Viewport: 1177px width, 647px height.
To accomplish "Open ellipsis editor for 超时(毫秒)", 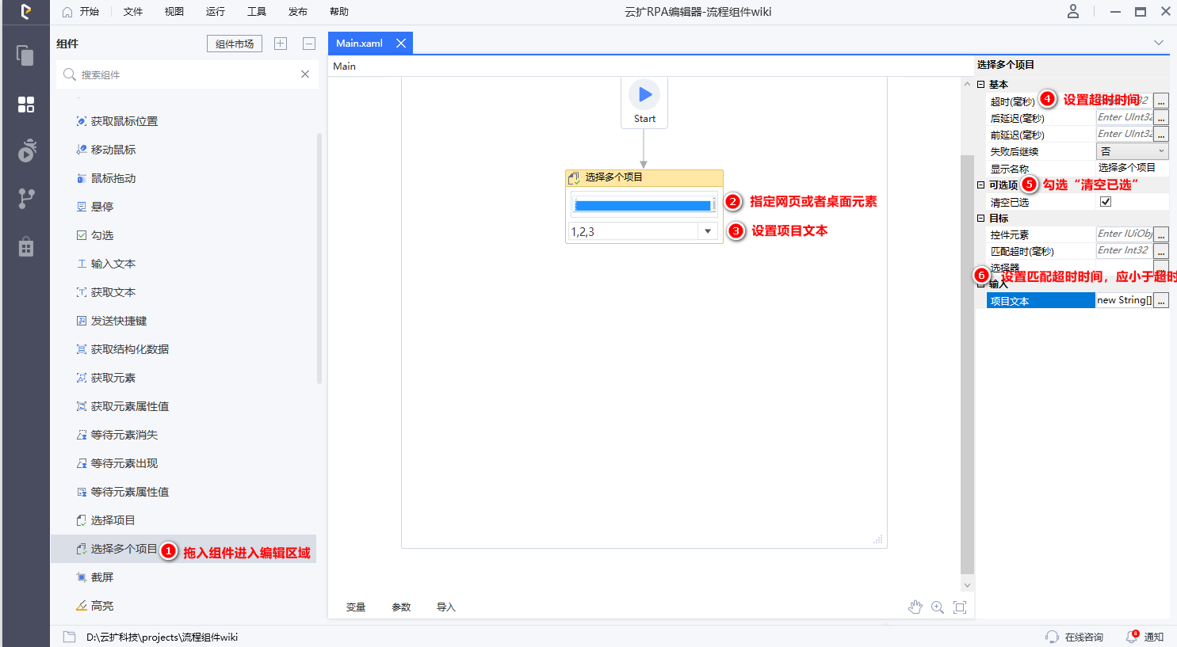I will tap(1160, 101).
